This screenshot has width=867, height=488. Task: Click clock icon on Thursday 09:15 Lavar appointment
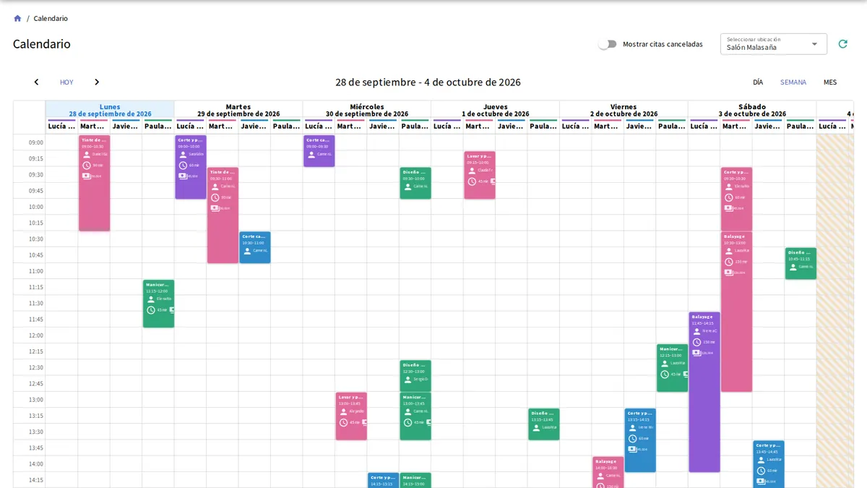[x=472, y=181]
